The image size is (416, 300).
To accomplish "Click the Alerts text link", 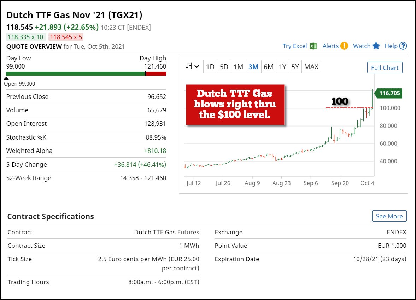I will click(330, 46).
